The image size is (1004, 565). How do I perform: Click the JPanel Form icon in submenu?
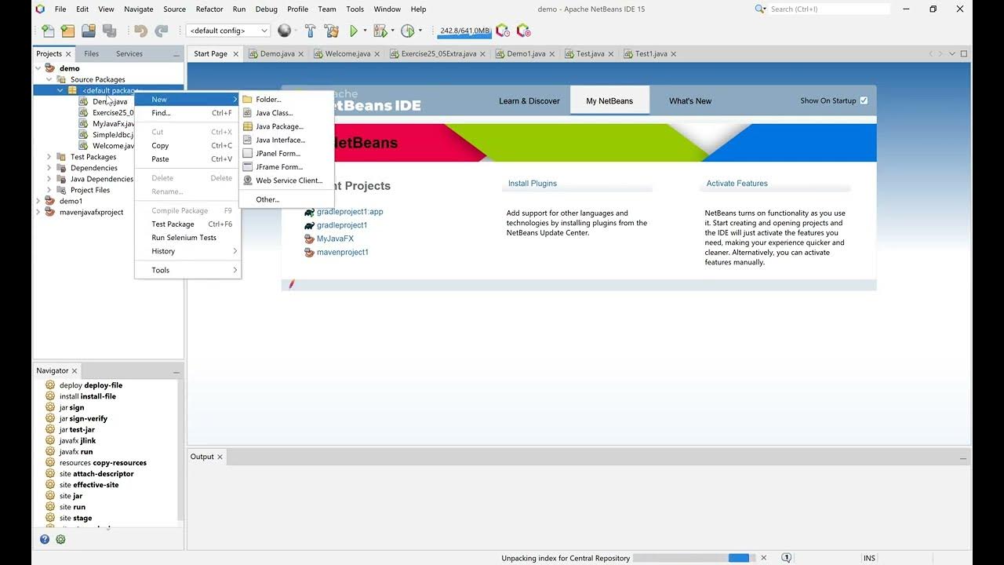click(x=248, y=153)
